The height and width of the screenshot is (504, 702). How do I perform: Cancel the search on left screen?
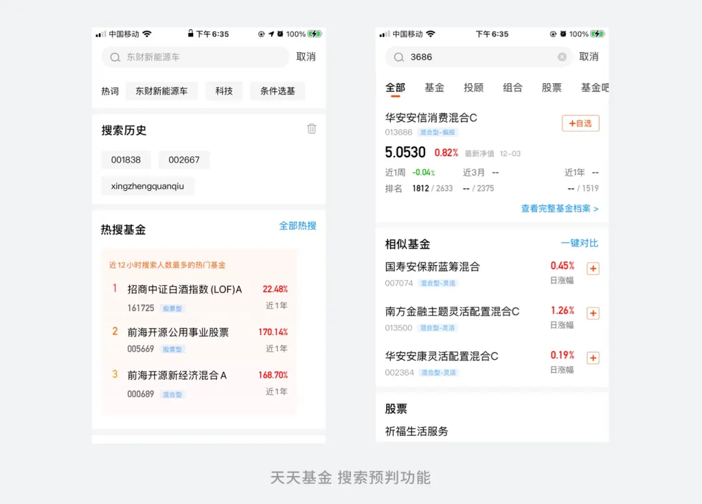coord(305,57)
